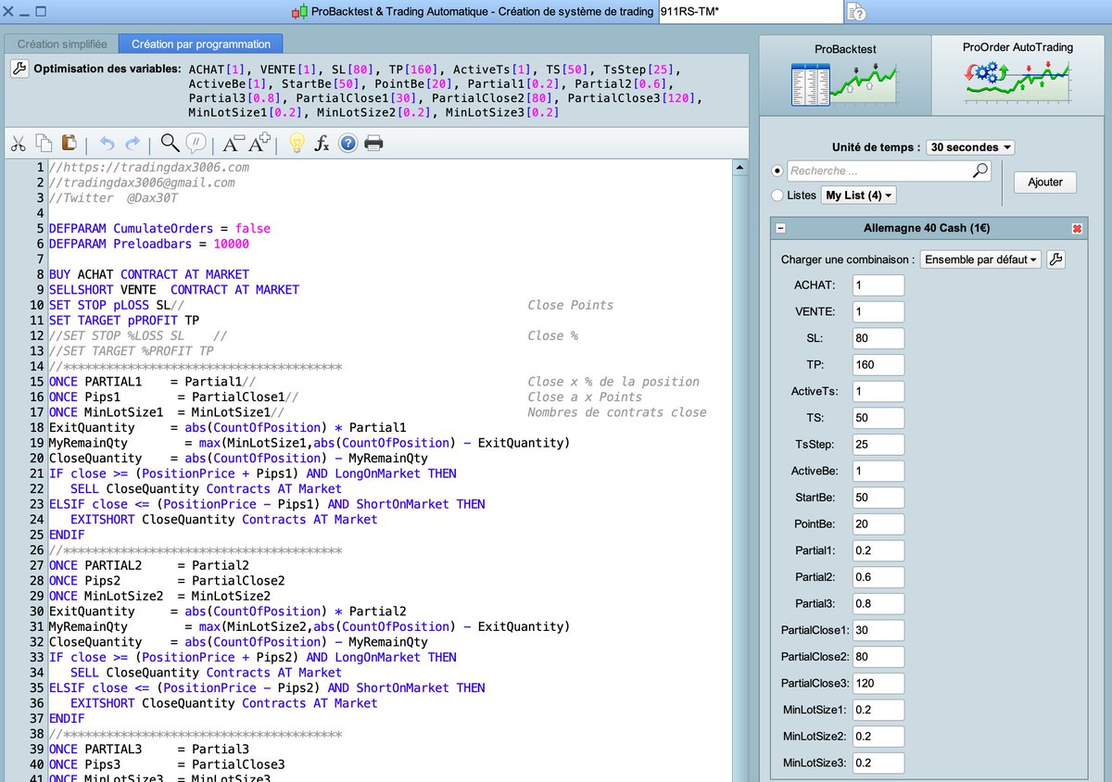The height and width of the screenshot is (782, 1112).
Task: Decrease editor font size
Action: click(233, 143)
